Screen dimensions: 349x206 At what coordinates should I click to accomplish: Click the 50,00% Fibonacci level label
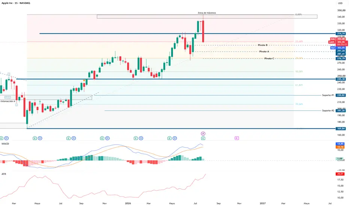[x=299, y=72]
